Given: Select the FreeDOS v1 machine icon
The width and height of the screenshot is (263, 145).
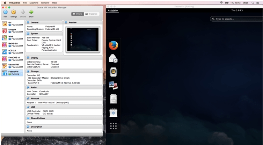Looking at the screenshot, I should [x=4, y=59].
